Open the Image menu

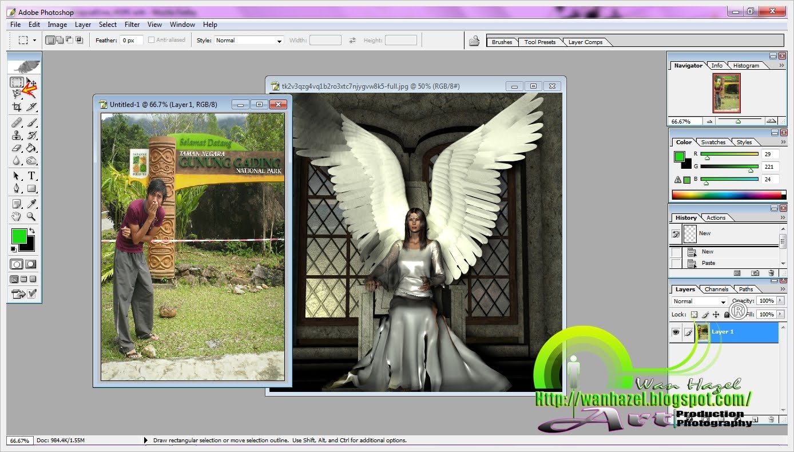57,25
